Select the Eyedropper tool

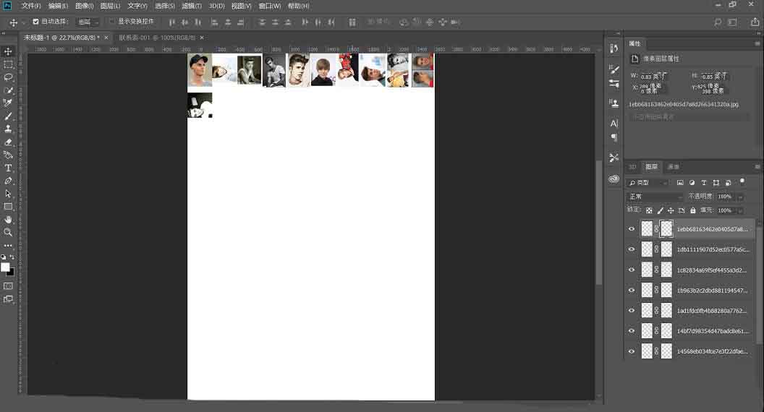8,103
